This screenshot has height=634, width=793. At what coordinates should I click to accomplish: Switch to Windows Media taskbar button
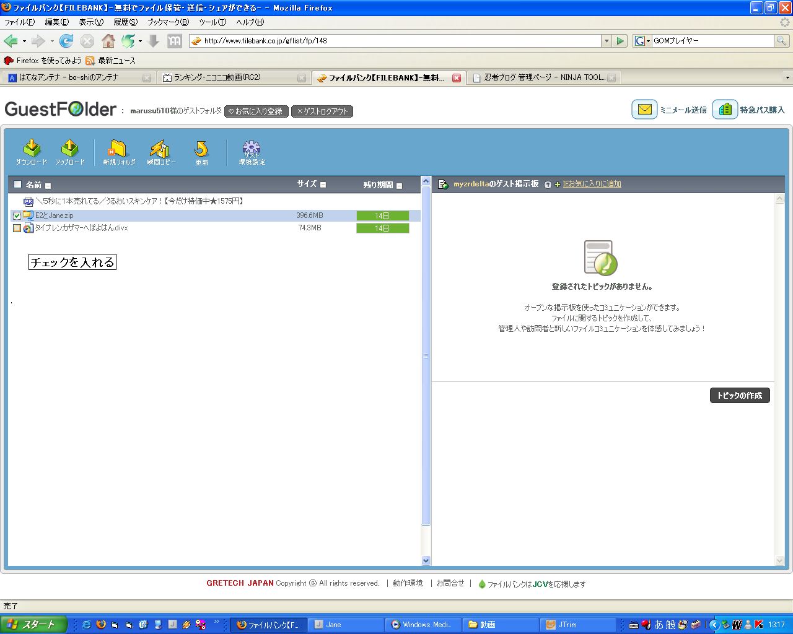pos(424,625)
